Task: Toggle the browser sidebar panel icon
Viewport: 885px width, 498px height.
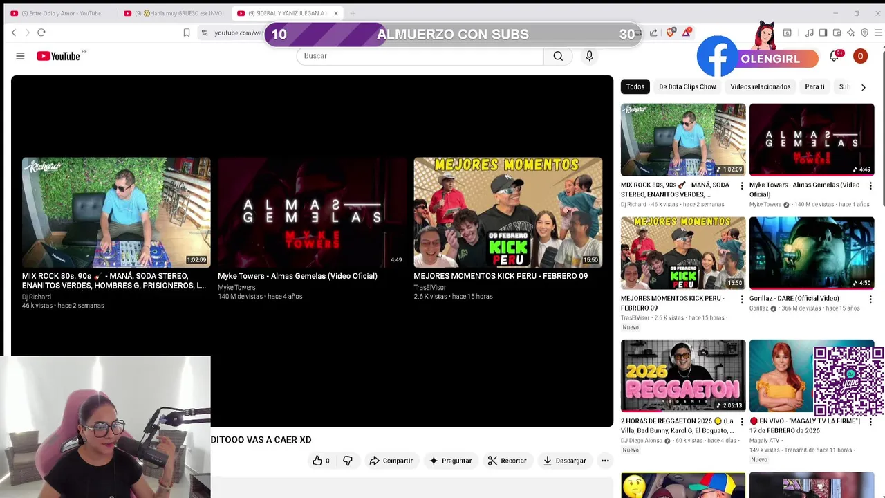Action: pyautogui.click(x=823, y=33)
